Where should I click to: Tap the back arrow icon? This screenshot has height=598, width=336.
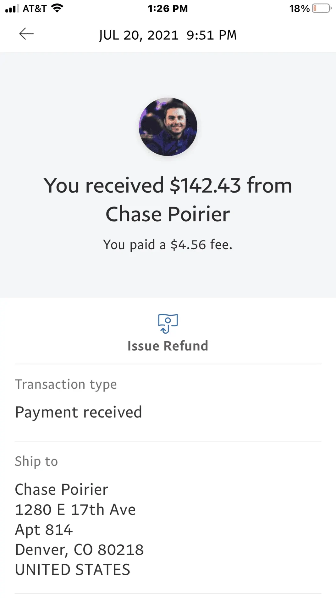click(x=26, y=34)
